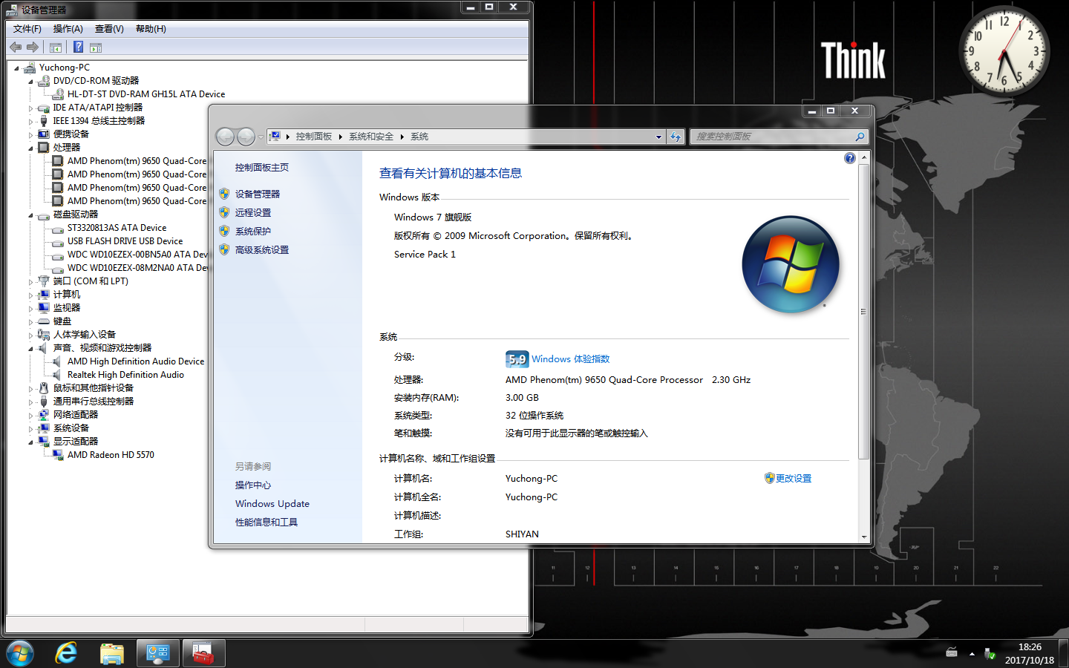Open 系统保护 link
Screen dimensions: 1069x668
(x=253, y=231)
